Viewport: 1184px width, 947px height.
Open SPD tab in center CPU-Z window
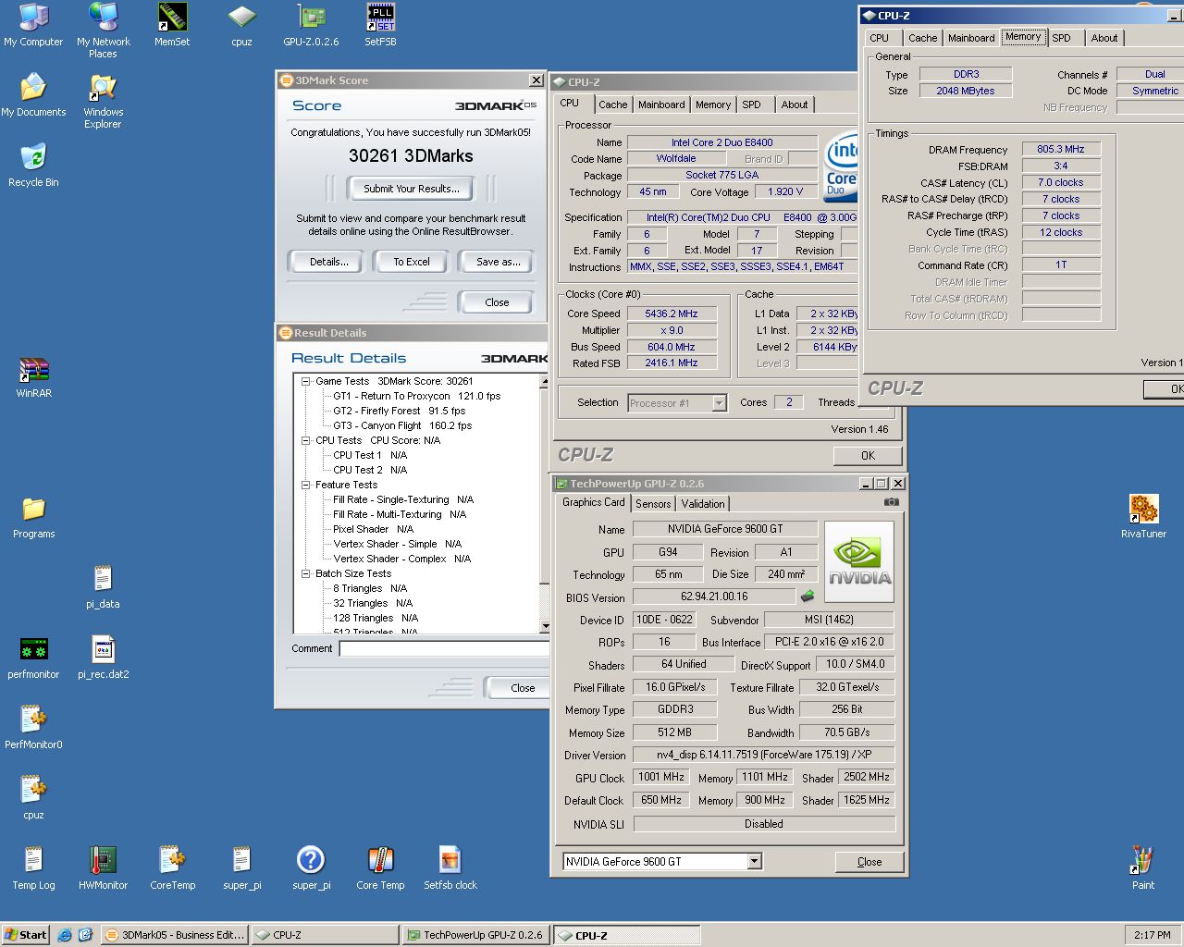point(752,105)
